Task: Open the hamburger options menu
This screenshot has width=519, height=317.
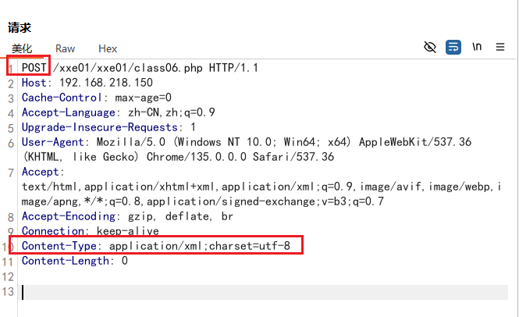Action: [500, 48]
